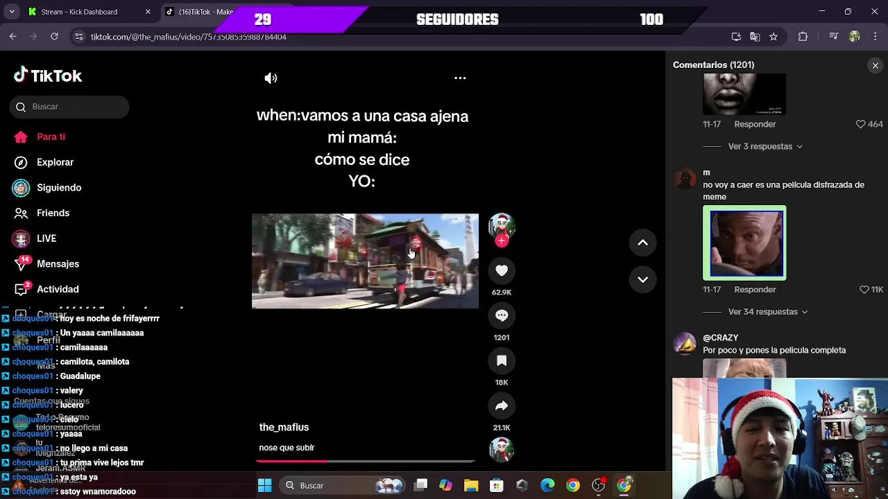Open the meme image in m's comment

point(744,243)
